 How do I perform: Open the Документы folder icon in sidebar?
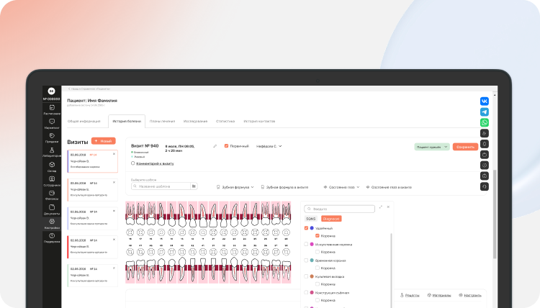tap(52, 207)
